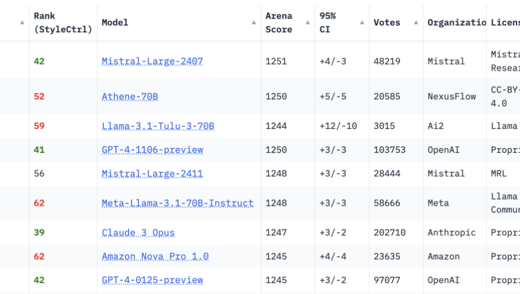Screen dimensions: 520x294
Task: Open the GPT-4-1106-preview model page
Action: (152, 150)
